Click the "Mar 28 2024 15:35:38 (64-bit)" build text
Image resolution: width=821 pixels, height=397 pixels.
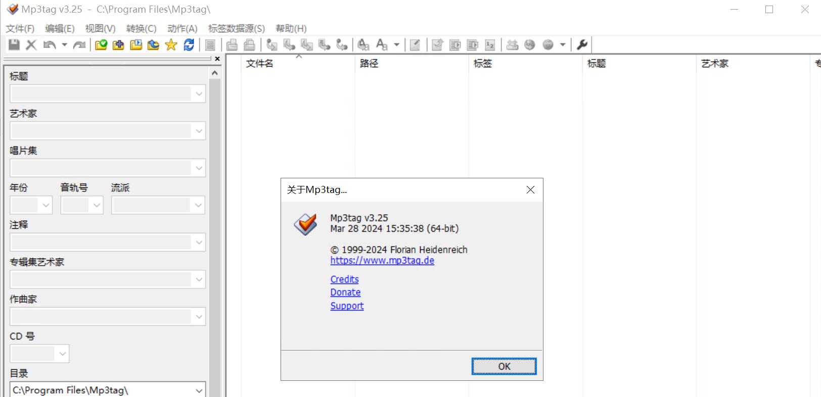[394, 229]
